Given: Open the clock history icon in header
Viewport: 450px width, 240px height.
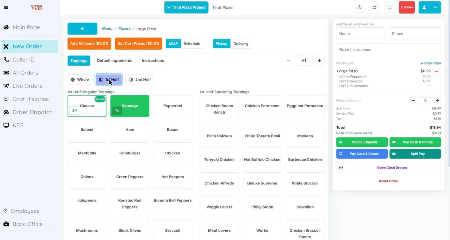Looking at the screenshot, I should 359,8.
